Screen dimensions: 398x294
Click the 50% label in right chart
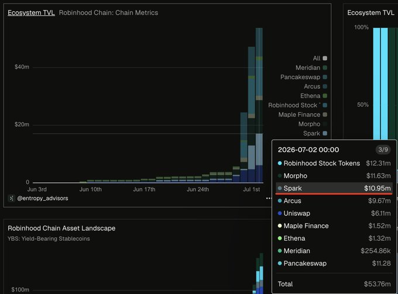tap(363, 105)
